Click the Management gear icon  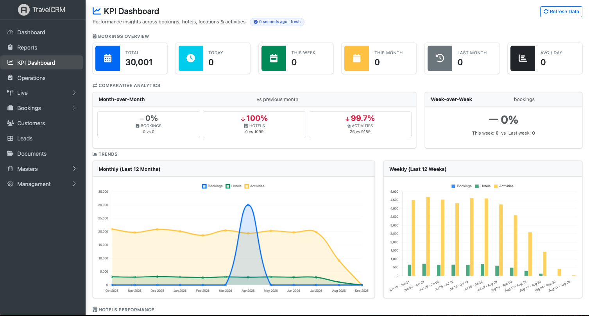coord(10,184)
